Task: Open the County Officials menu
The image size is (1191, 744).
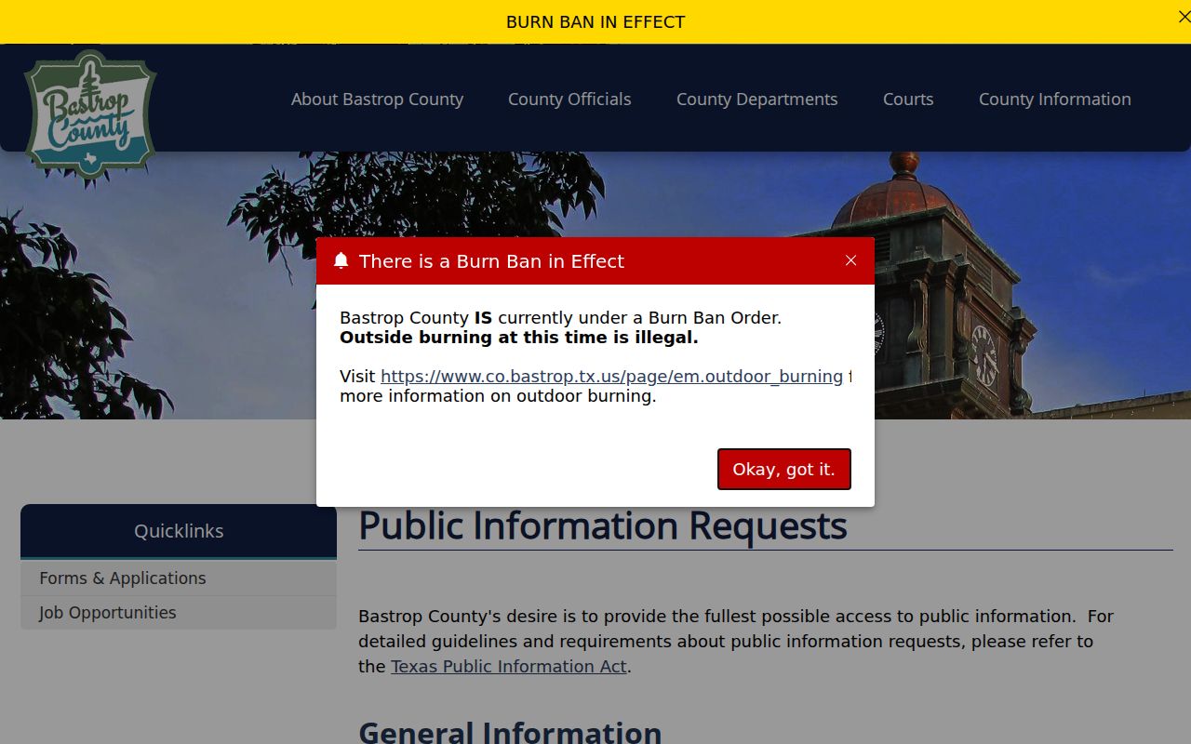Action: coord(569,100)
